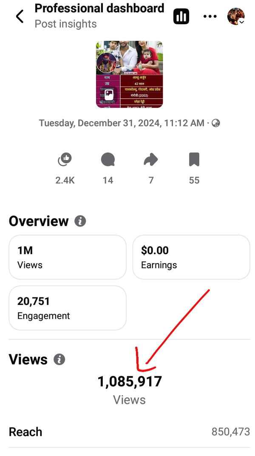Tap the shares arrow icon
Screen dimensions: 255x456
tap(151, 160)
